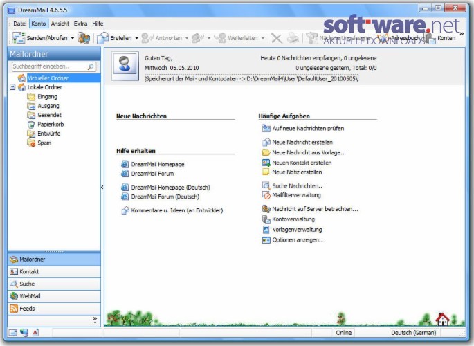This screenshot has width=474, height=346.
Task: Click Optionen anzeigen
Action: (298, 240)
